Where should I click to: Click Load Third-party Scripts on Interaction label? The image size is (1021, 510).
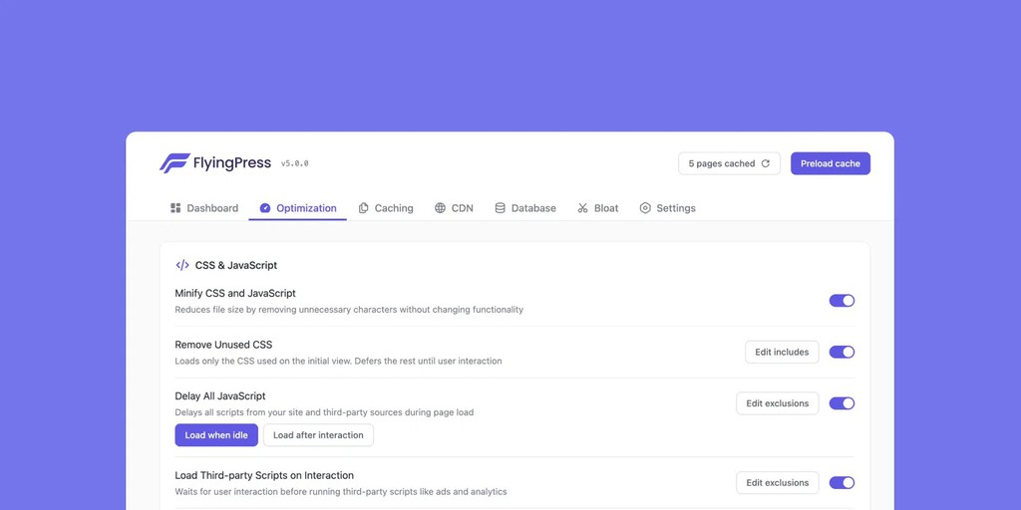tap(264, 475)
